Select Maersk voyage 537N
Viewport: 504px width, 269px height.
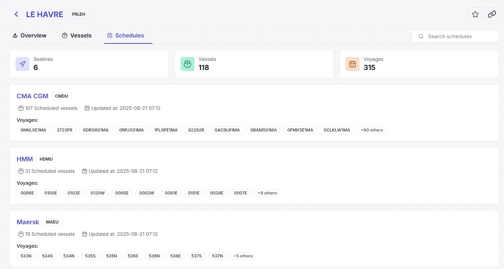[x=218, y=256]
